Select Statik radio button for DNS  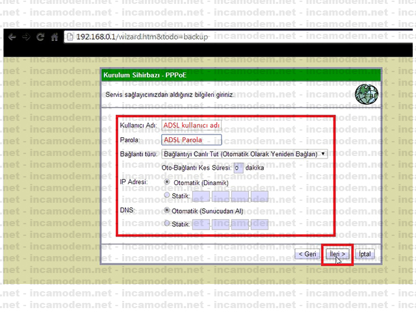point(167,224)
